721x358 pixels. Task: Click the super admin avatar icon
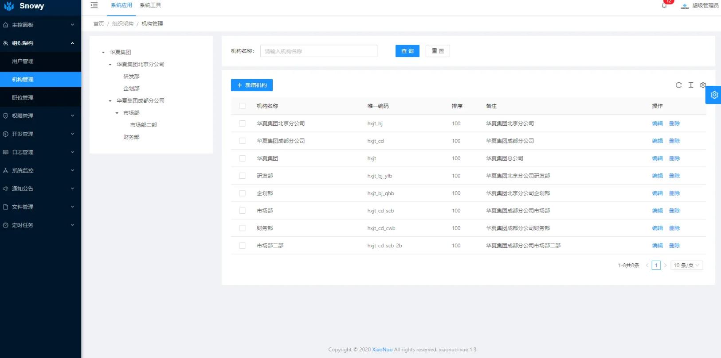pos(685,6)
